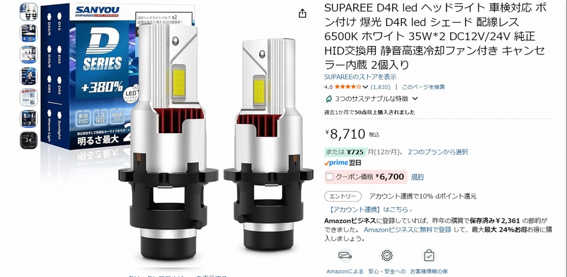This screenshot has width=567, height=277.
Task: Click Amazonビジネスに無料で登録 link
Action: tap(408, 229)
